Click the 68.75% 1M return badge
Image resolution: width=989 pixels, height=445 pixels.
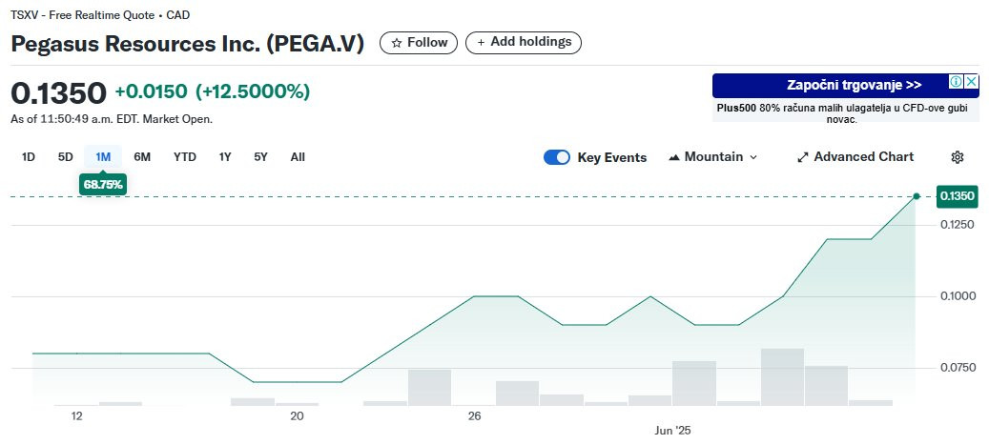[103, 185]
